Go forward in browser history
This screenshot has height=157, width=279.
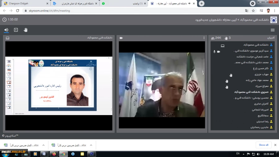pos(11,11)
